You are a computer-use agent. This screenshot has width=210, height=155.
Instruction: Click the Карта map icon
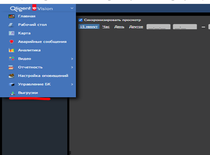tap(11, 33)
